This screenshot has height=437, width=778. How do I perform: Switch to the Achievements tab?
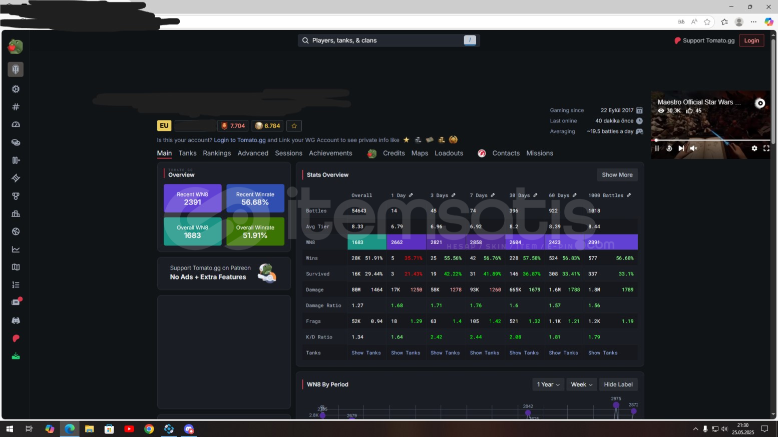(x=330, y=153)
